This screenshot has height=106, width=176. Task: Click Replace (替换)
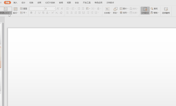point(155,13)
